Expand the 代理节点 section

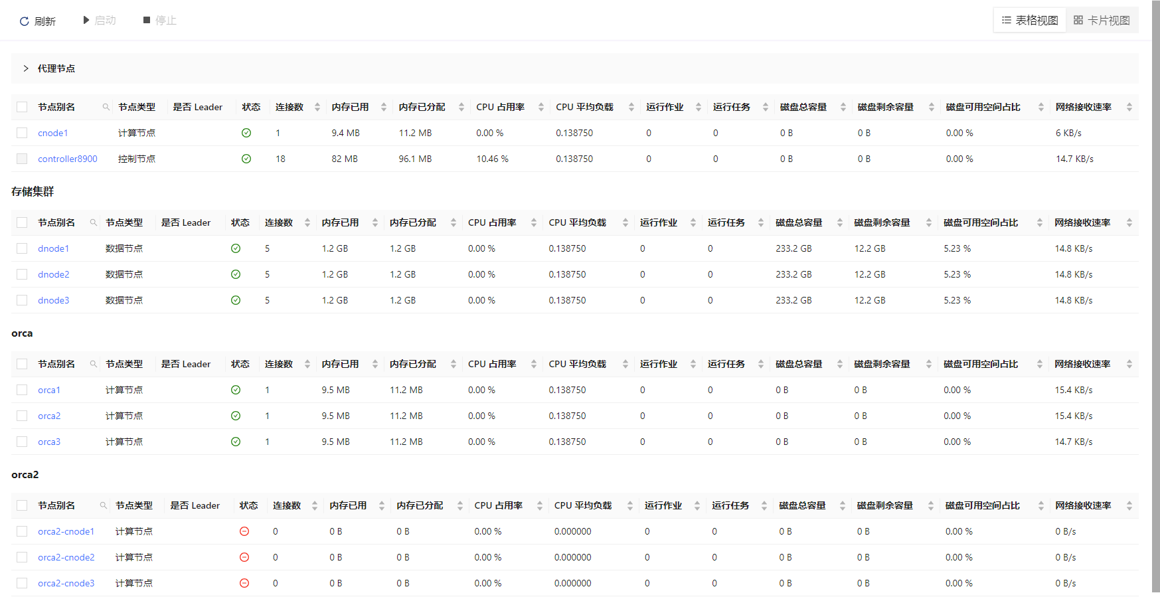coord(26,68)
